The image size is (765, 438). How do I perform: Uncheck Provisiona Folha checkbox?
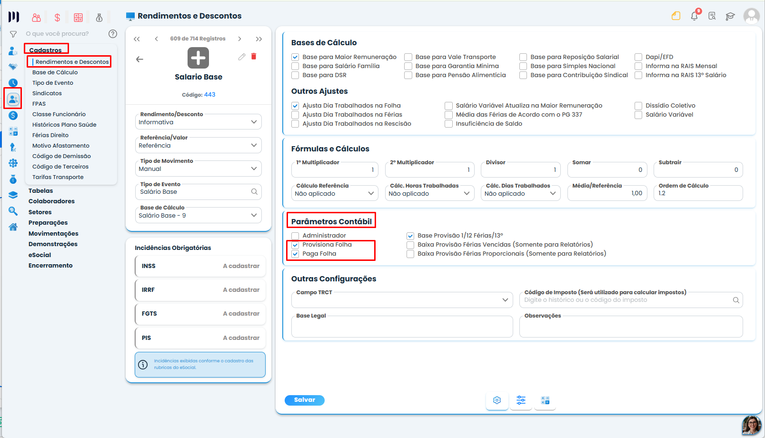pos(295,245)
